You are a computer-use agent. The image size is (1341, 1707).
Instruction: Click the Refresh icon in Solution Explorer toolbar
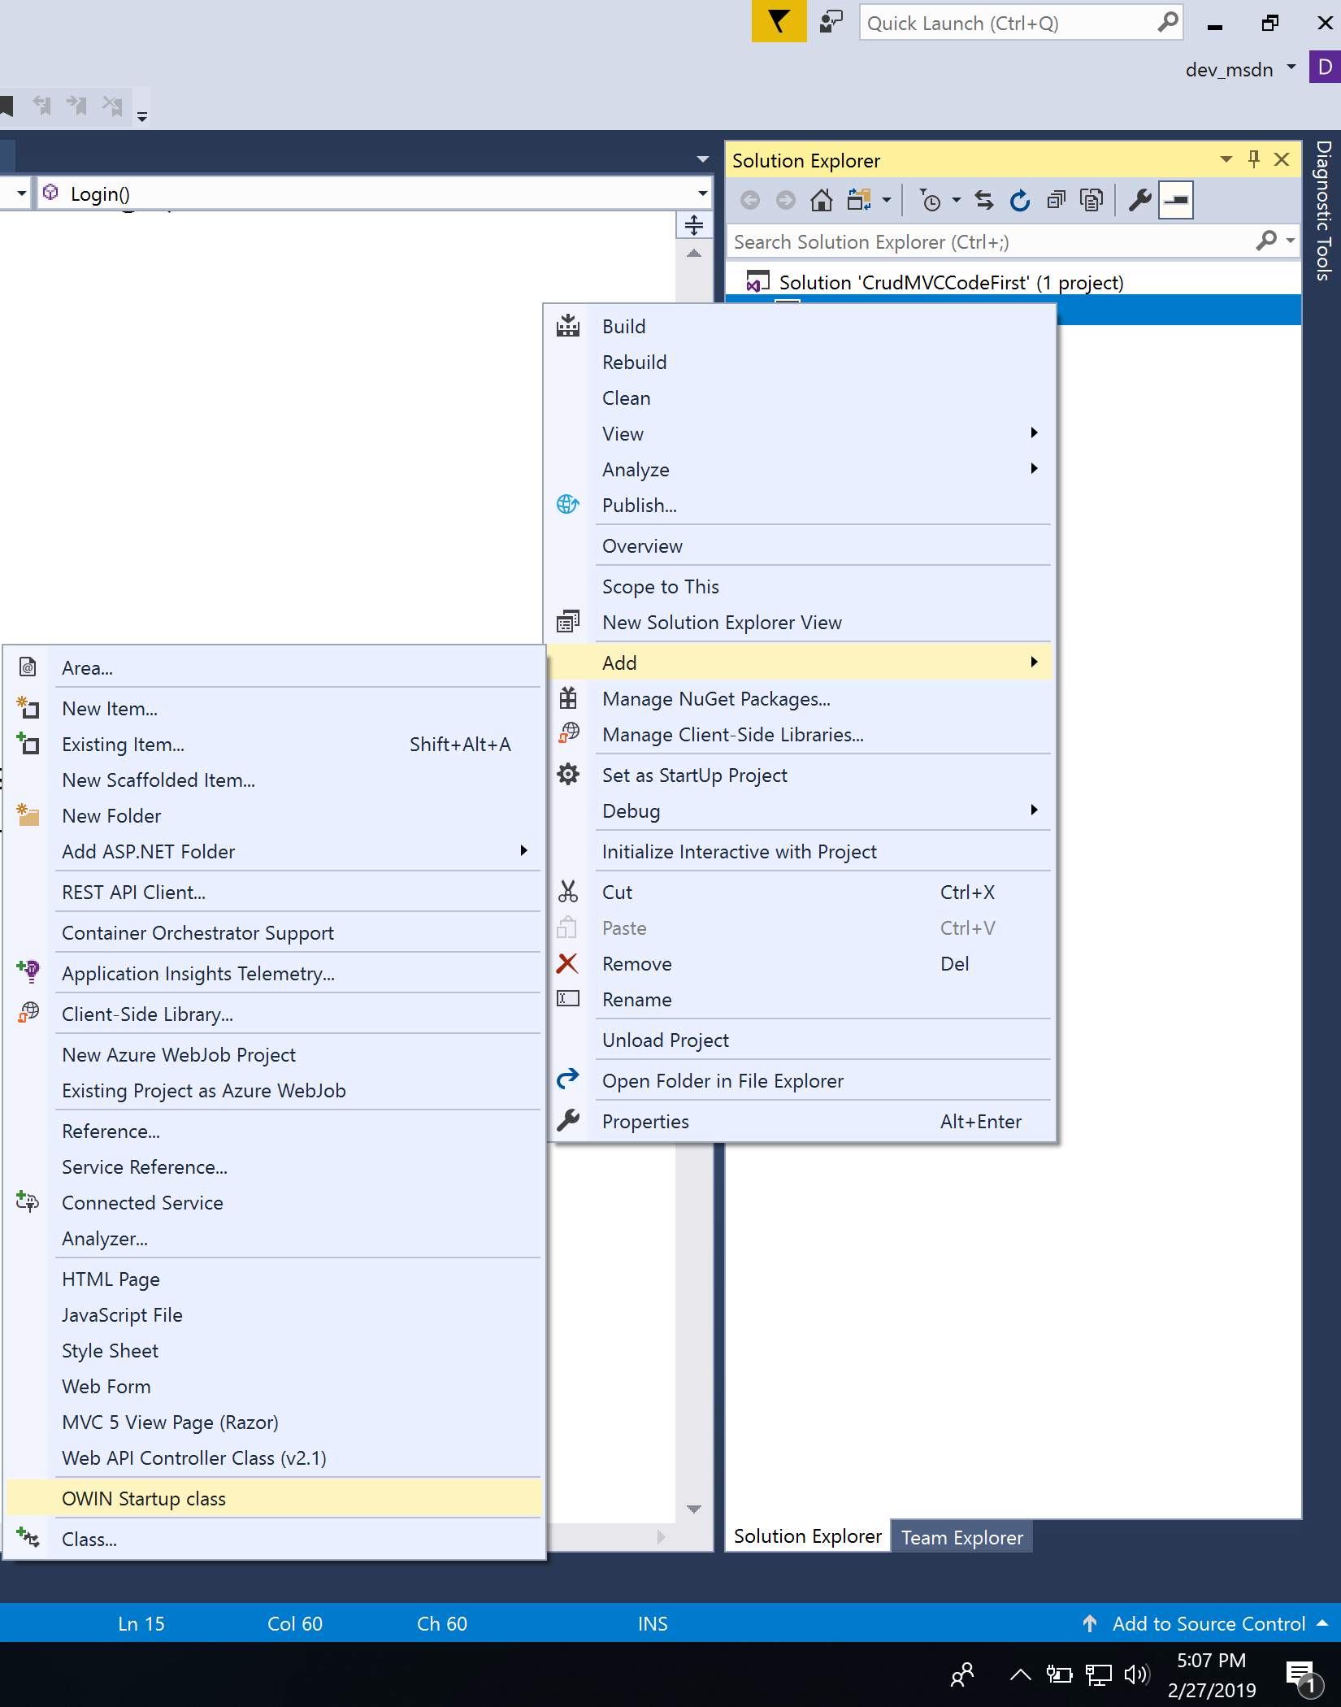click(x=1019, y=200)
